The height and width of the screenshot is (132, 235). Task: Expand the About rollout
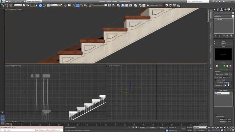pyautogui.click(x=223, y=41)
